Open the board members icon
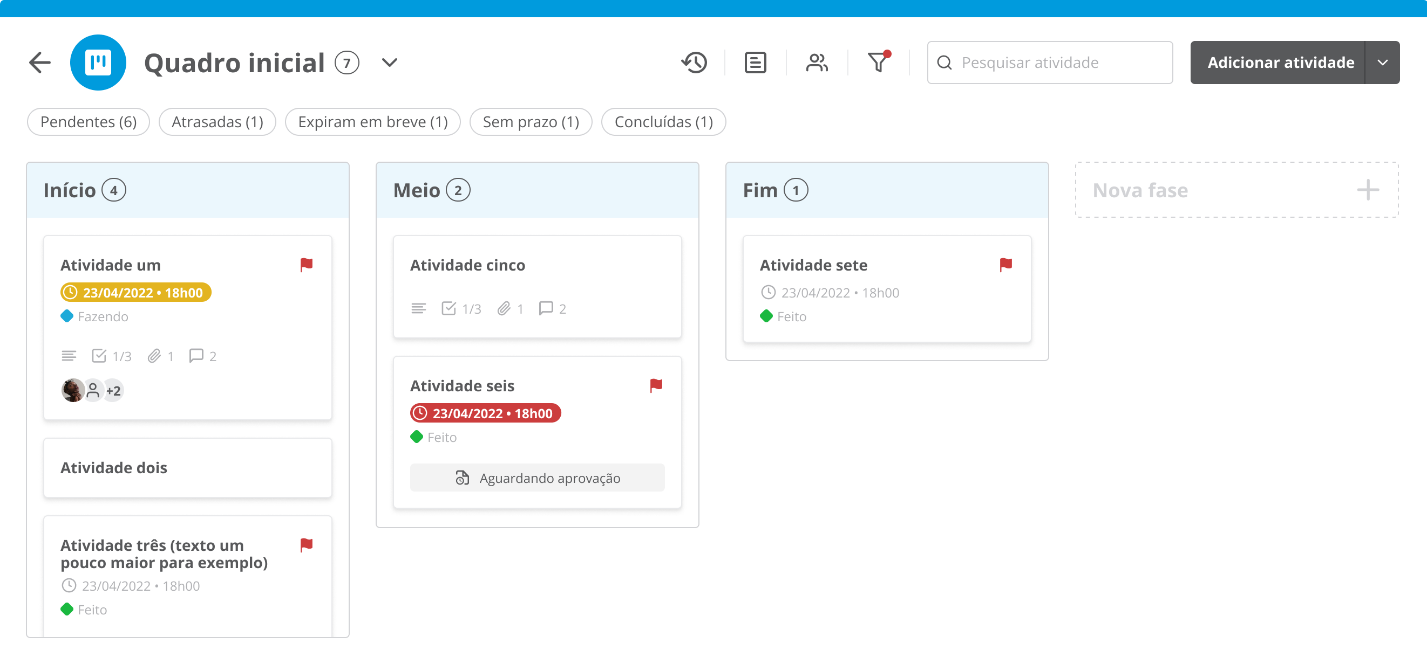Screen dimensions: 1427x664 point(817,63)
